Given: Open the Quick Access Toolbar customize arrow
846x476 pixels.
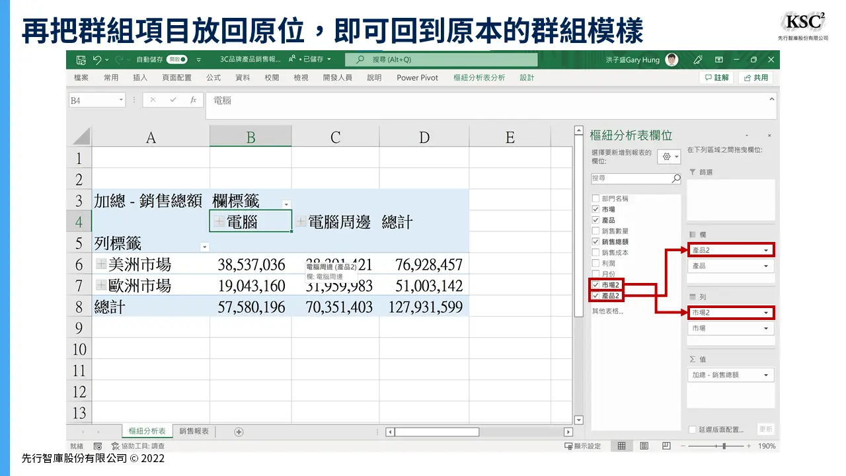Looking at the screenshot, I should (x=199, y=59).
